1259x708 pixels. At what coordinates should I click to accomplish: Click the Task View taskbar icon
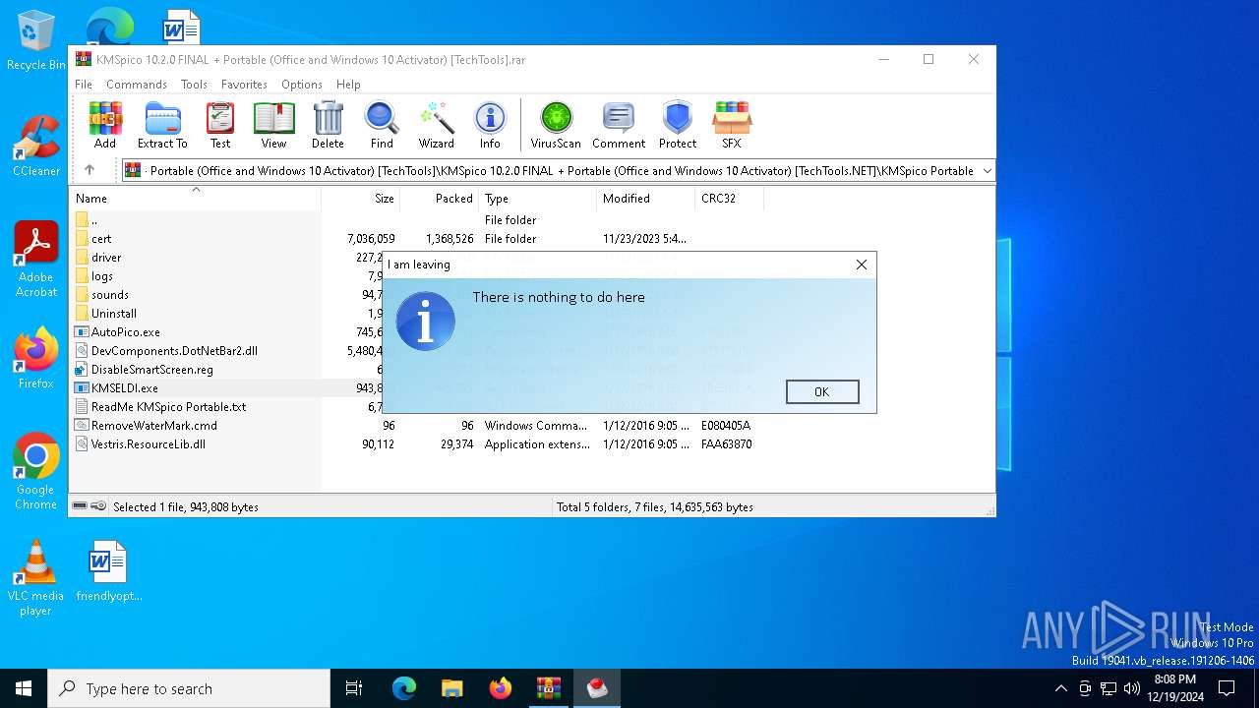click(x=355, y=688)
